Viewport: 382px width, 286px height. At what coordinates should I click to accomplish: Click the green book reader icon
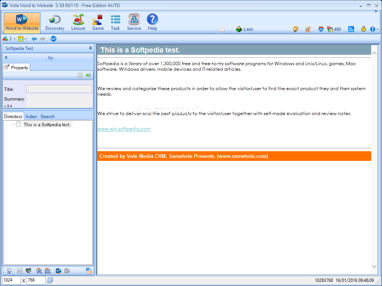point(239,29)
